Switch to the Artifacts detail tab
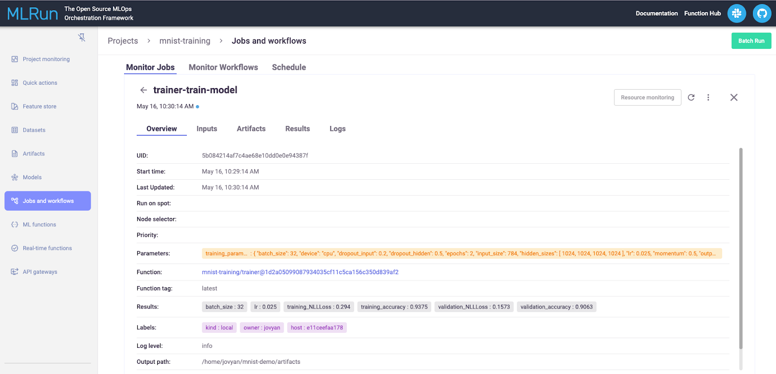The width and height of the screenshot is (776, 374). (251, 129)
